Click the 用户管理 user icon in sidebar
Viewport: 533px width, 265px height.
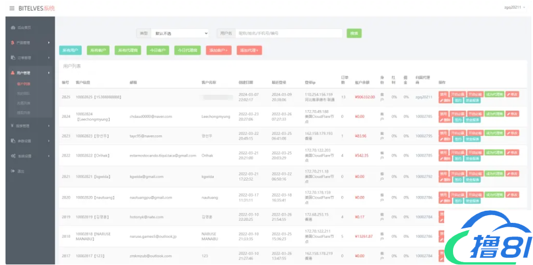tap(13, 73)
